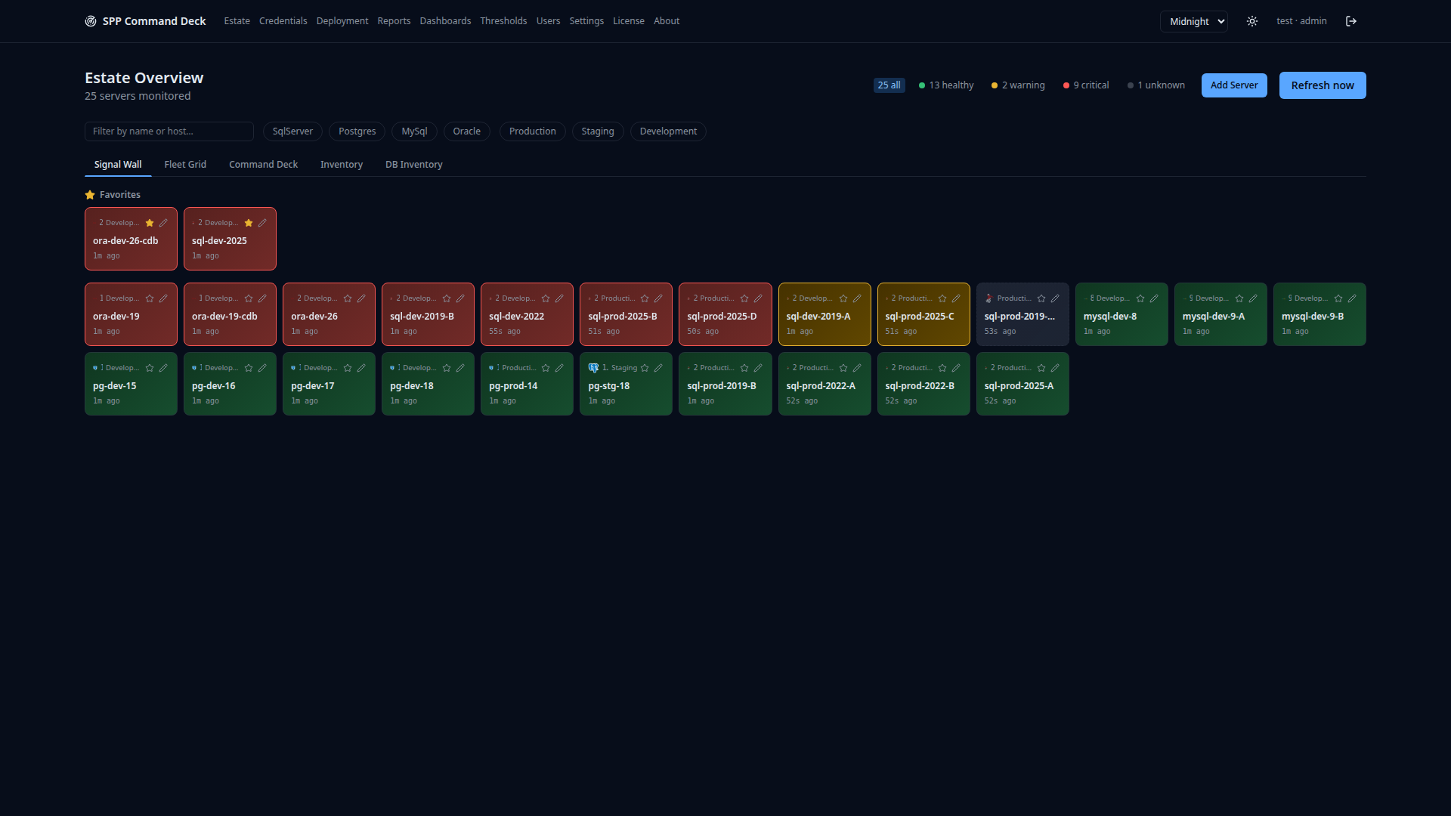Click the Filter by name or host field
Screen dimensions: 1451x816
169,131
